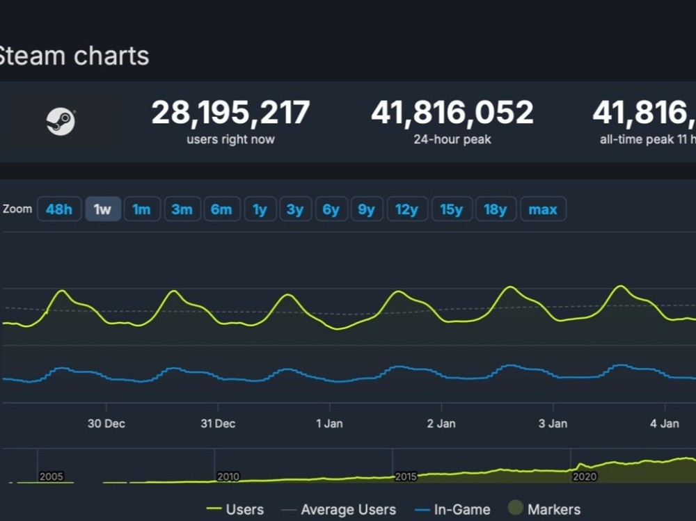Select the 12y zoom range

pyautogui.click(x=406, y=209)
